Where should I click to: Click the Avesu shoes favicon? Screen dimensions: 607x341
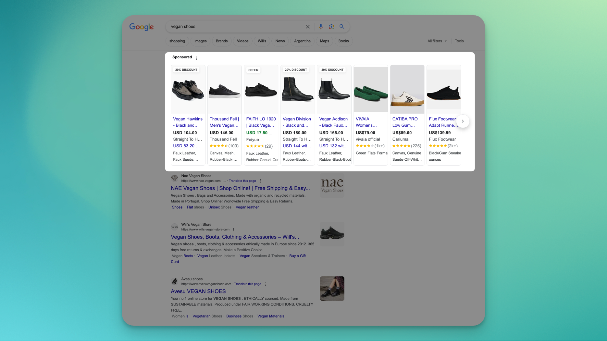(175, 281)
